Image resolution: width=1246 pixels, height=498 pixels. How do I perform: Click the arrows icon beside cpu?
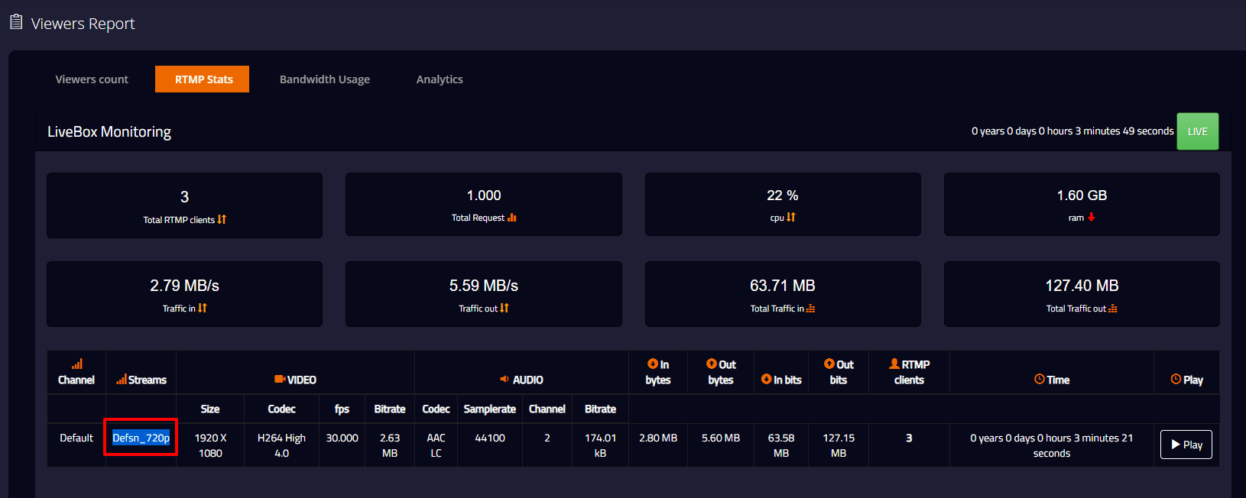point(791,217)
